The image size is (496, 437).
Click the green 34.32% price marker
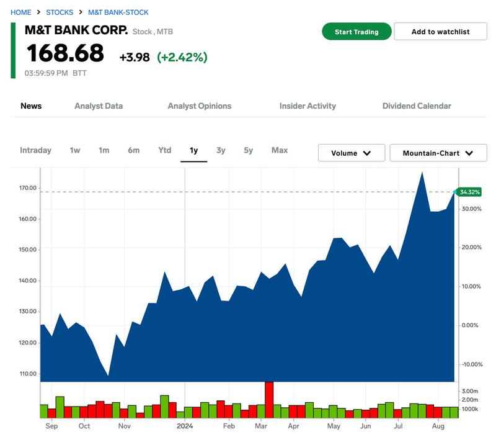469,192
